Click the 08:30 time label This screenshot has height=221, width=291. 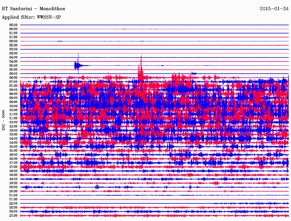[x=13, y=94]
